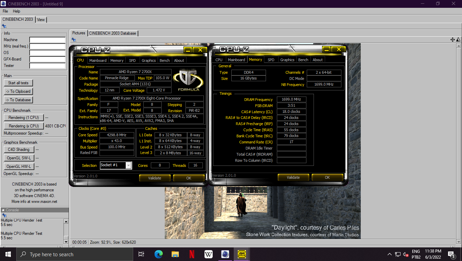Open Task View from the taskbar

click(x=141, y=254)
